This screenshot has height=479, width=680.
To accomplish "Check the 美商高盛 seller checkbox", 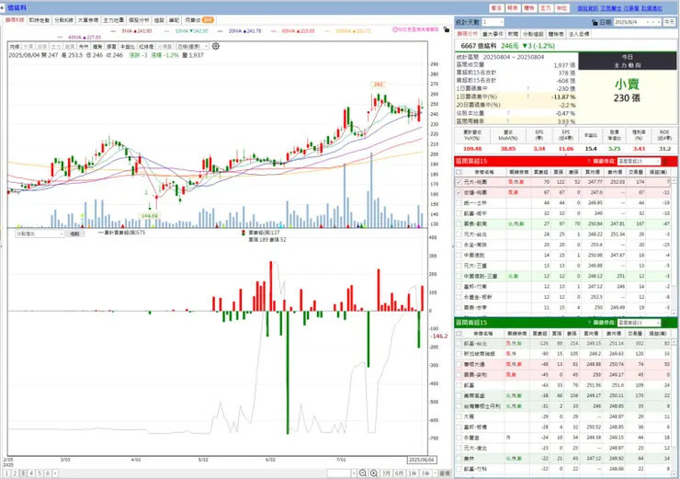I will (459, 395).
